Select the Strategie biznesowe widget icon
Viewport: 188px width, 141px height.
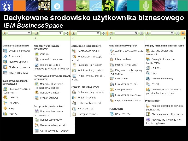pos(5,67)
